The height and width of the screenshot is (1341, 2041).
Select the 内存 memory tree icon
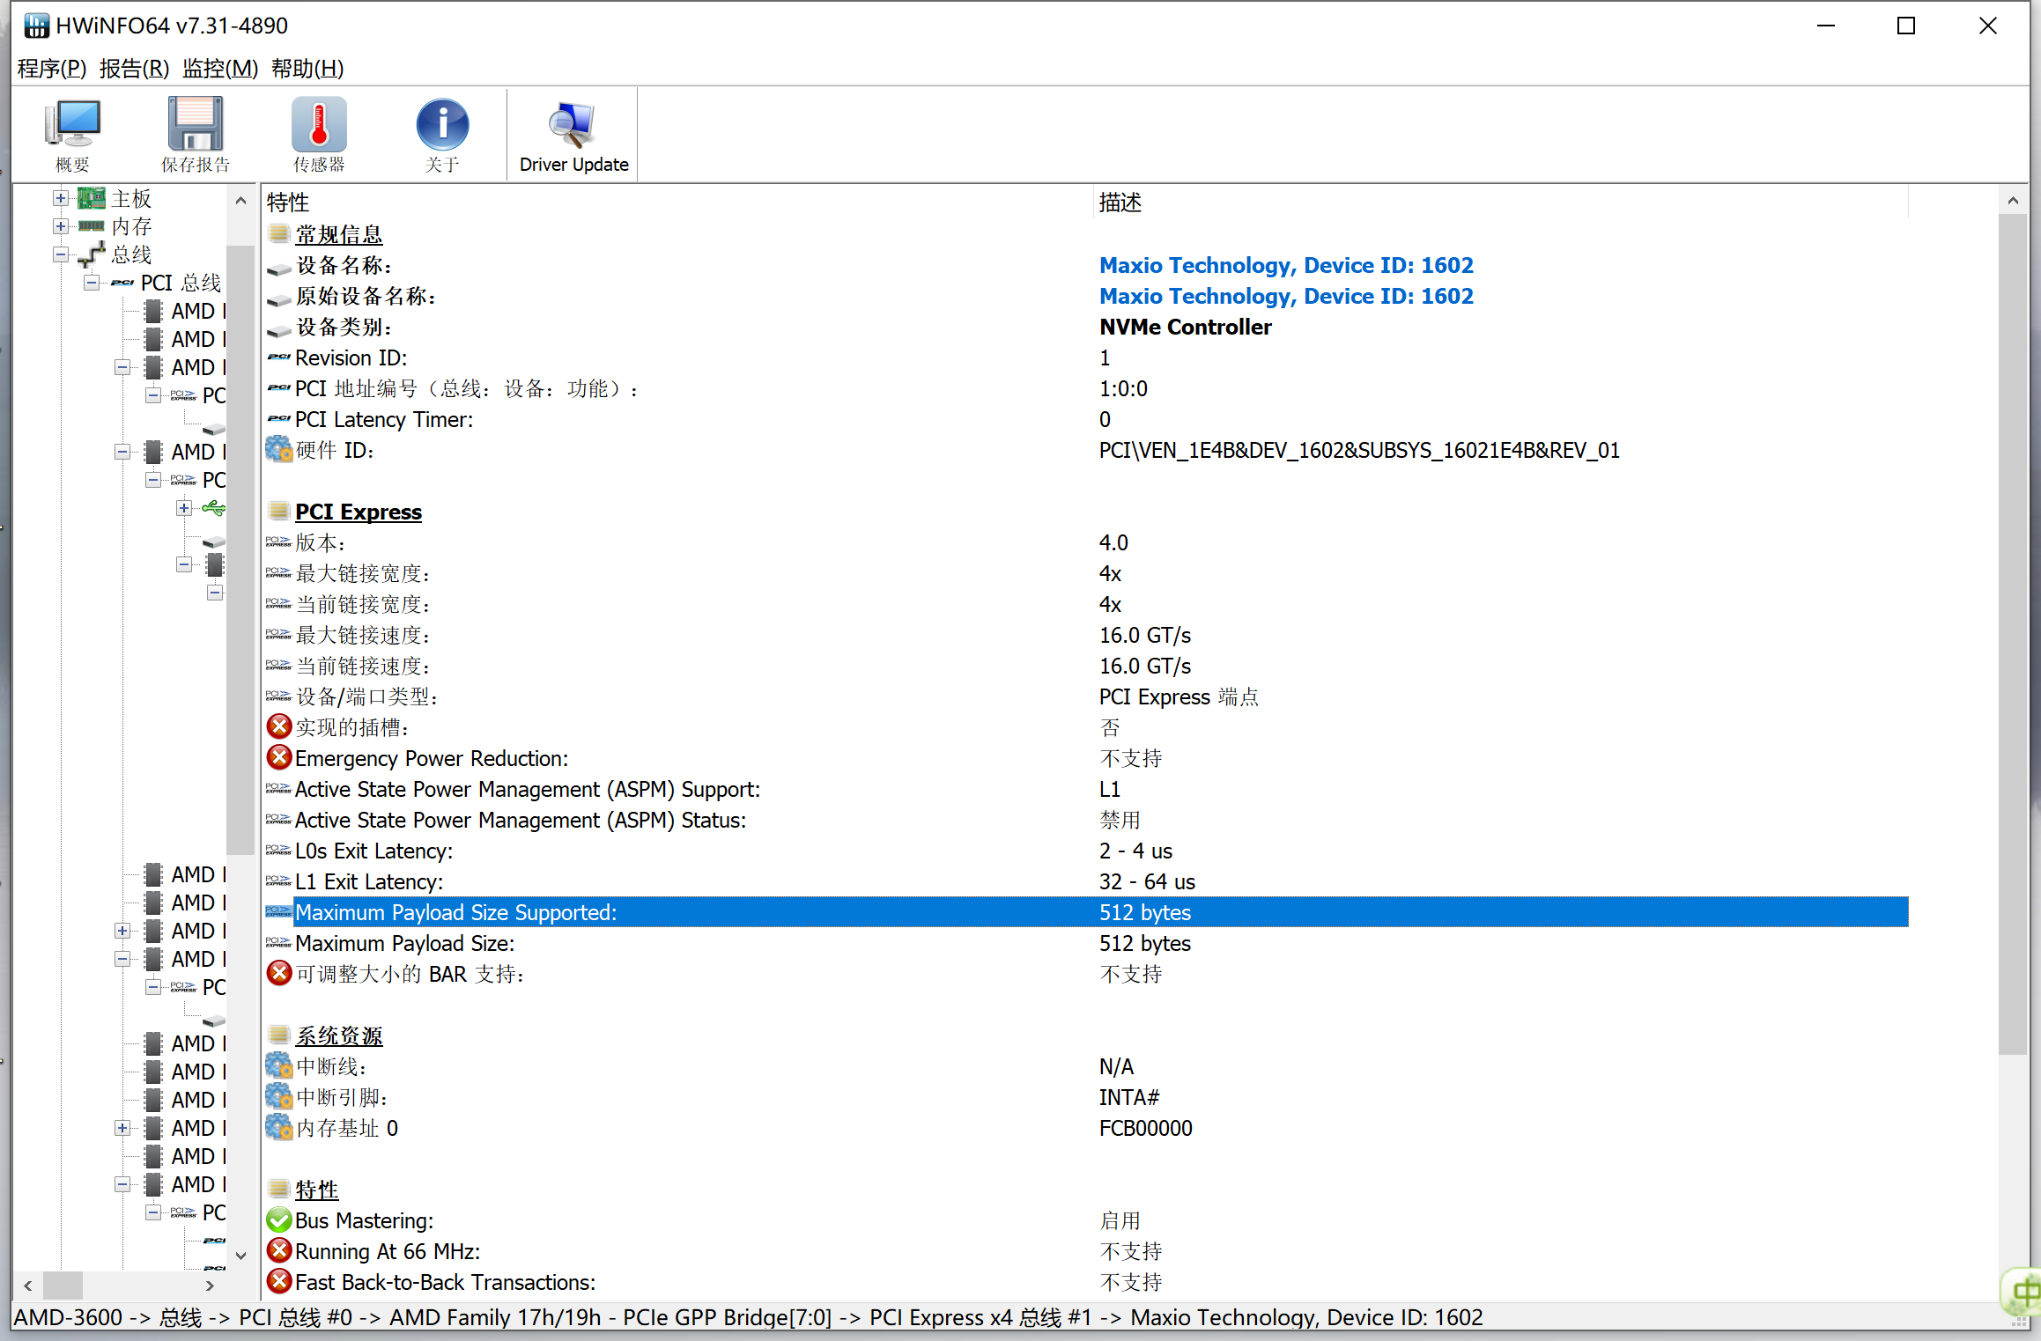tap(92, 227)
